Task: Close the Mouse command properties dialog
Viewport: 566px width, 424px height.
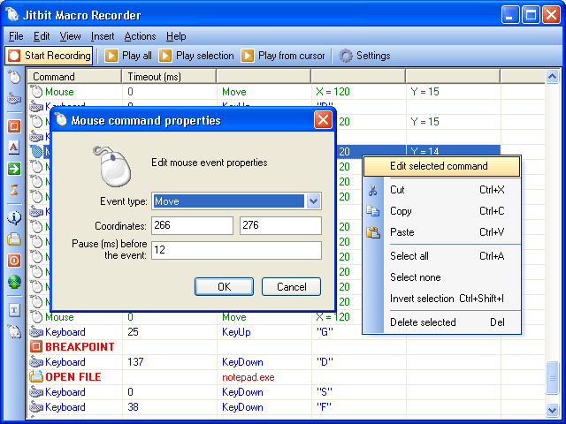Action: tap(323, 120)
